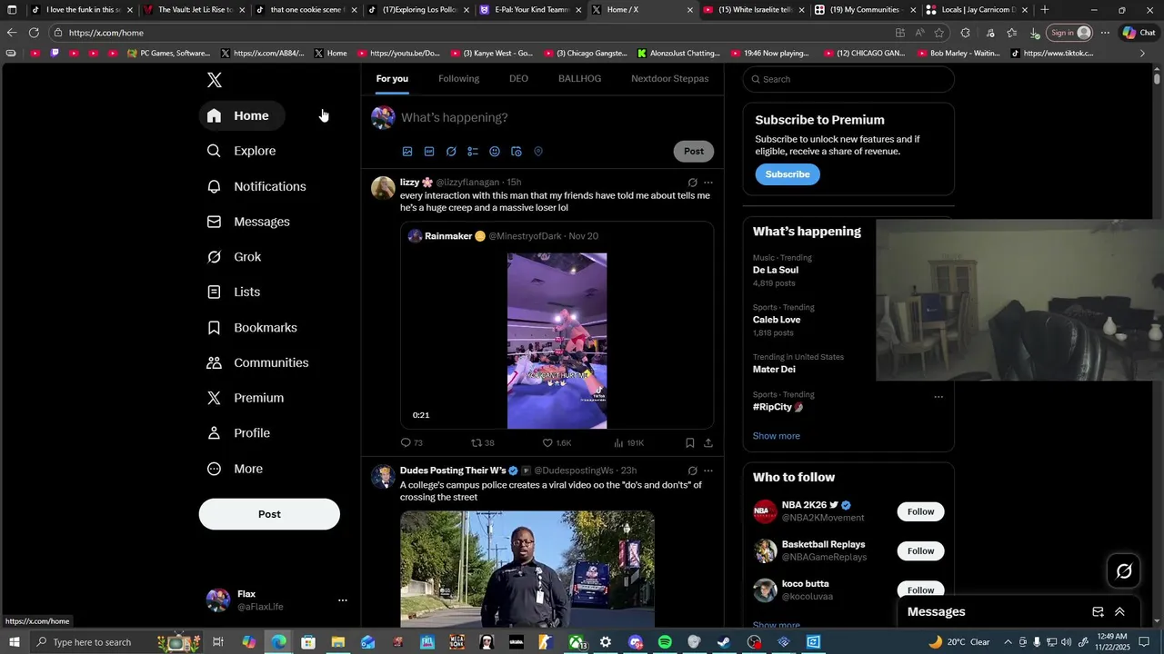Follow NBA 2K26

coord(920,511)
